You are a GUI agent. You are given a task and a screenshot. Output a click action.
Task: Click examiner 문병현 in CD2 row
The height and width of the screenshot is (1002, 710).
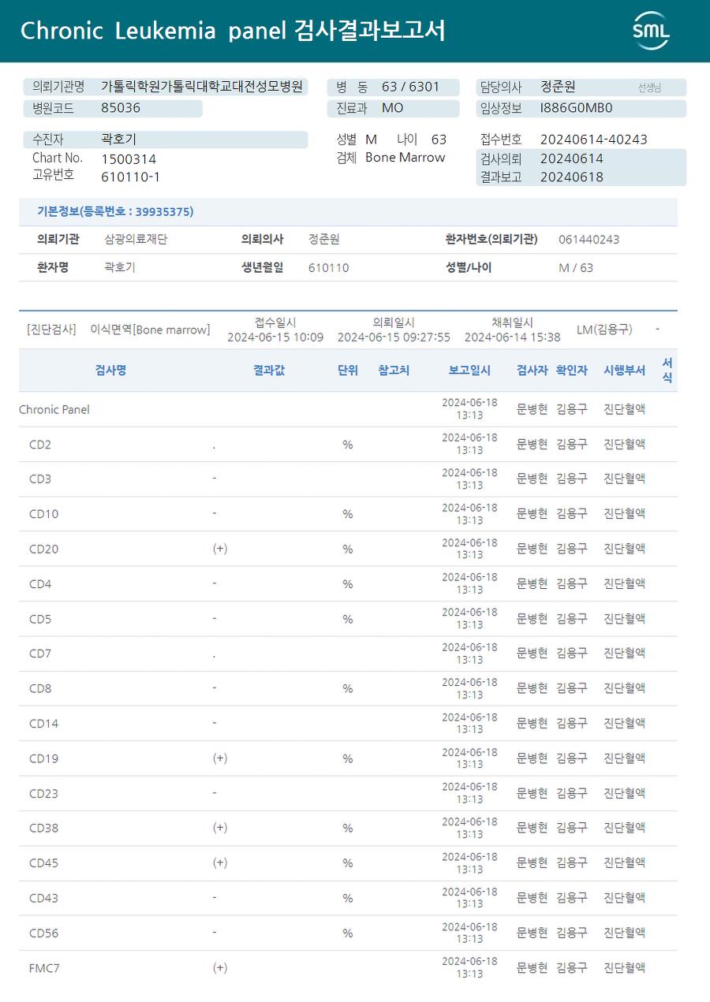click(532, 444)
